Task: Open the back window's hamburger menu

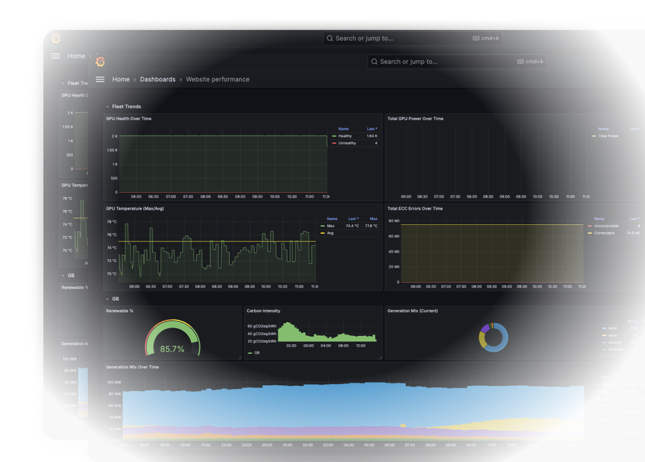Action: pyautogui.click(x=56, y=56)
